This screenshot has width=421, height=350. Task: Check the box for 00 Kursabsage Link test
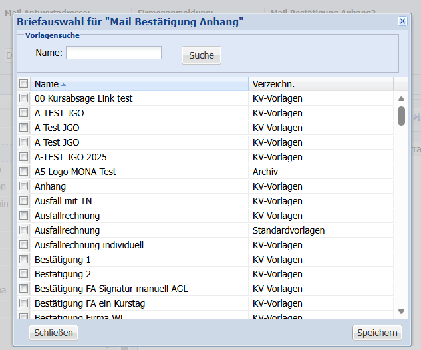tap(24, 98)
